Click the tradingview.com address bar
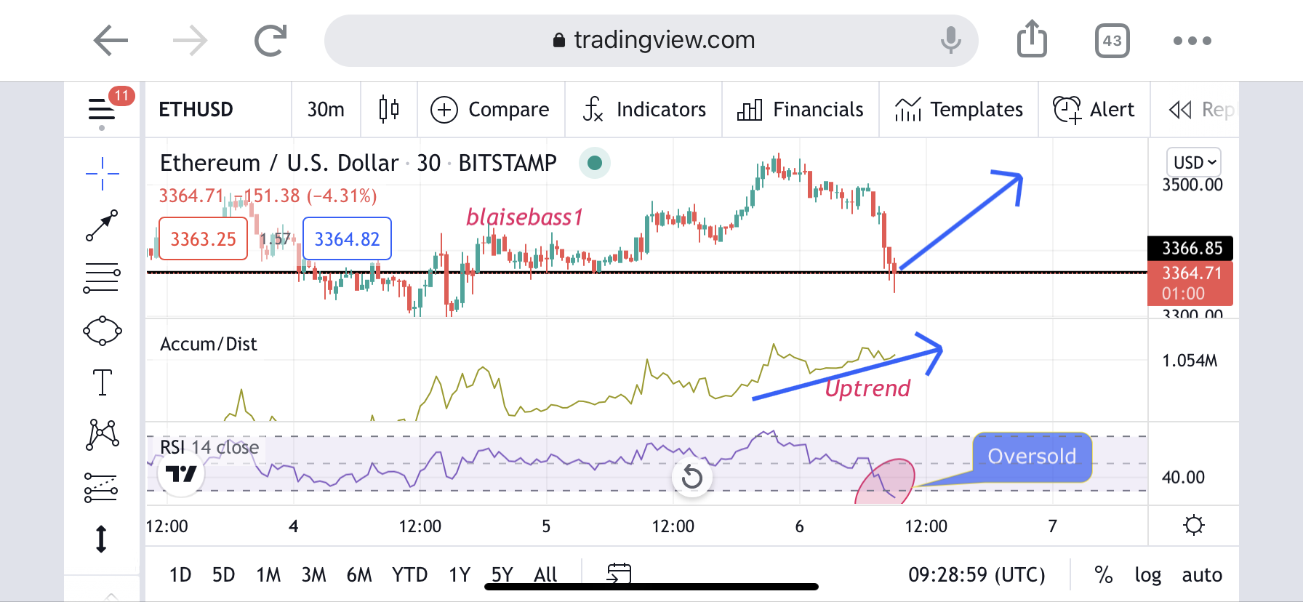Screen dimensions: 1303x602 (x=651, y=40)
